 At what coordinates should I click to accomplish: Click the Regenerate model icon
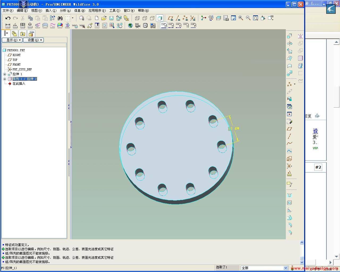point(53,18)
